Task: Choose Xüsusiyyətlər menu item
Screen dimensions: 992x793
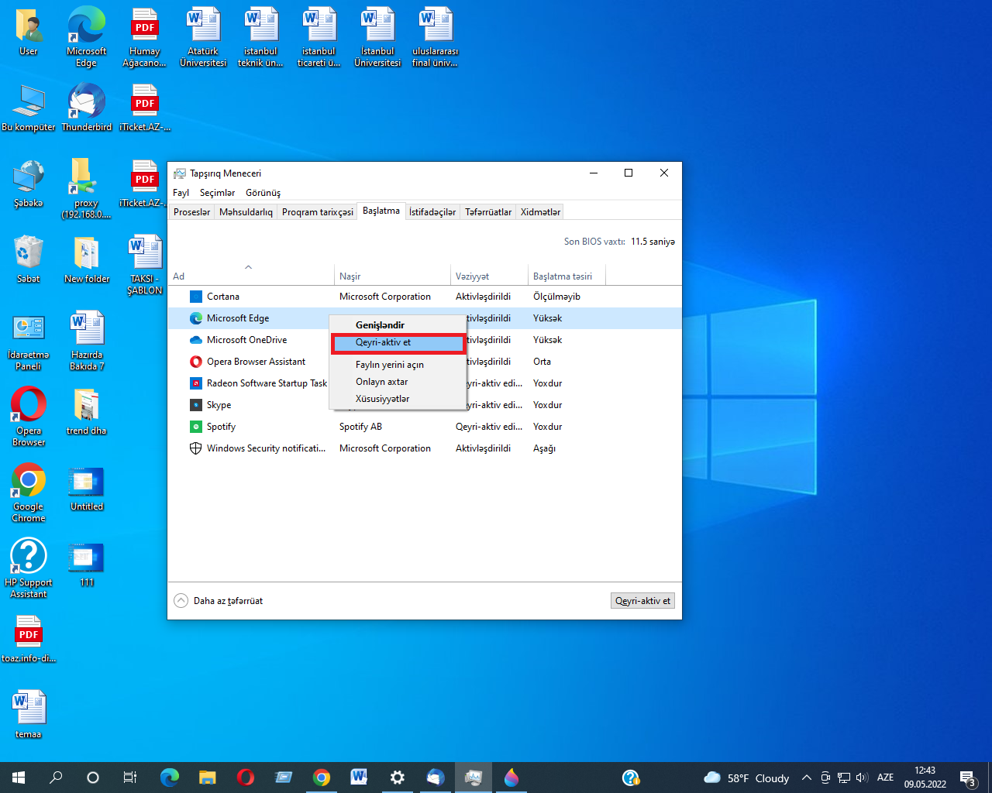Action: [398, 399]
